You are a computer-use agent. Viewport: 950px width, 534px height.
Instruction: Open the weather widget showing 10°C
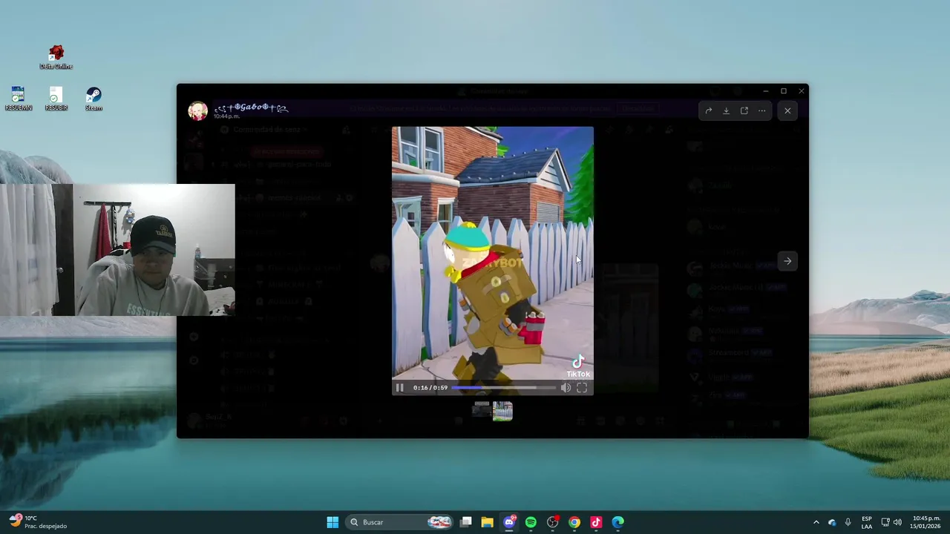(39, 522)
